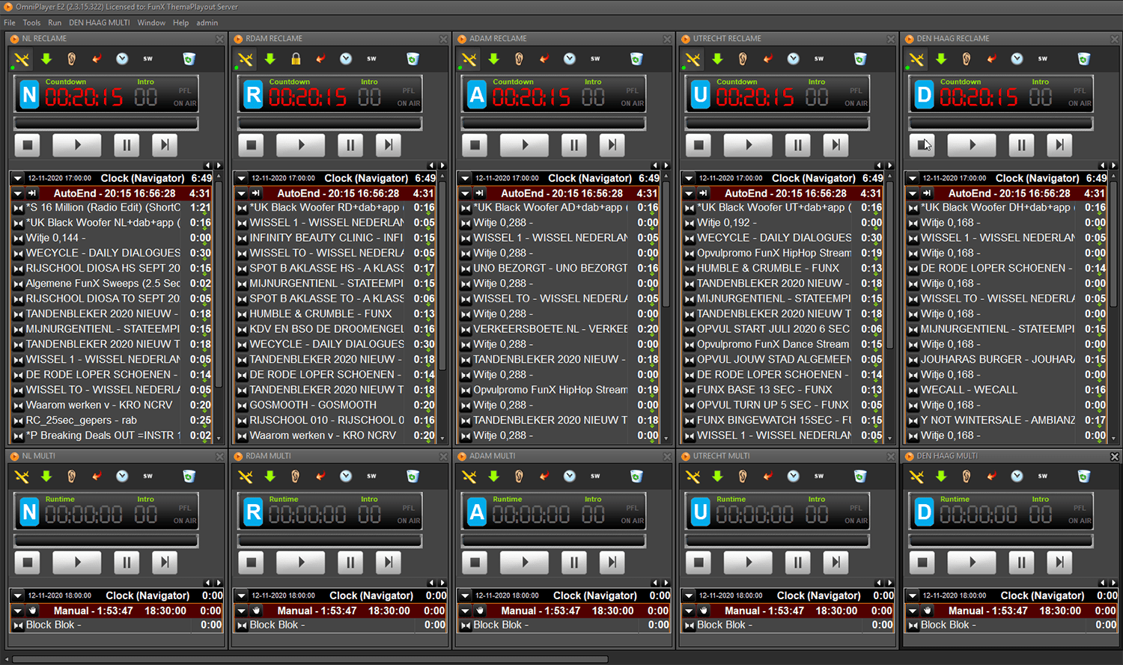The width and height of the screenshot is (1123, 665).
Task: Open the Tools menu
Action: [31, 22]
